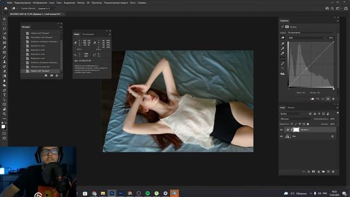The image size is (350, 197).
Task: Select the Brush tool
Action: click(x=4, y=57)
